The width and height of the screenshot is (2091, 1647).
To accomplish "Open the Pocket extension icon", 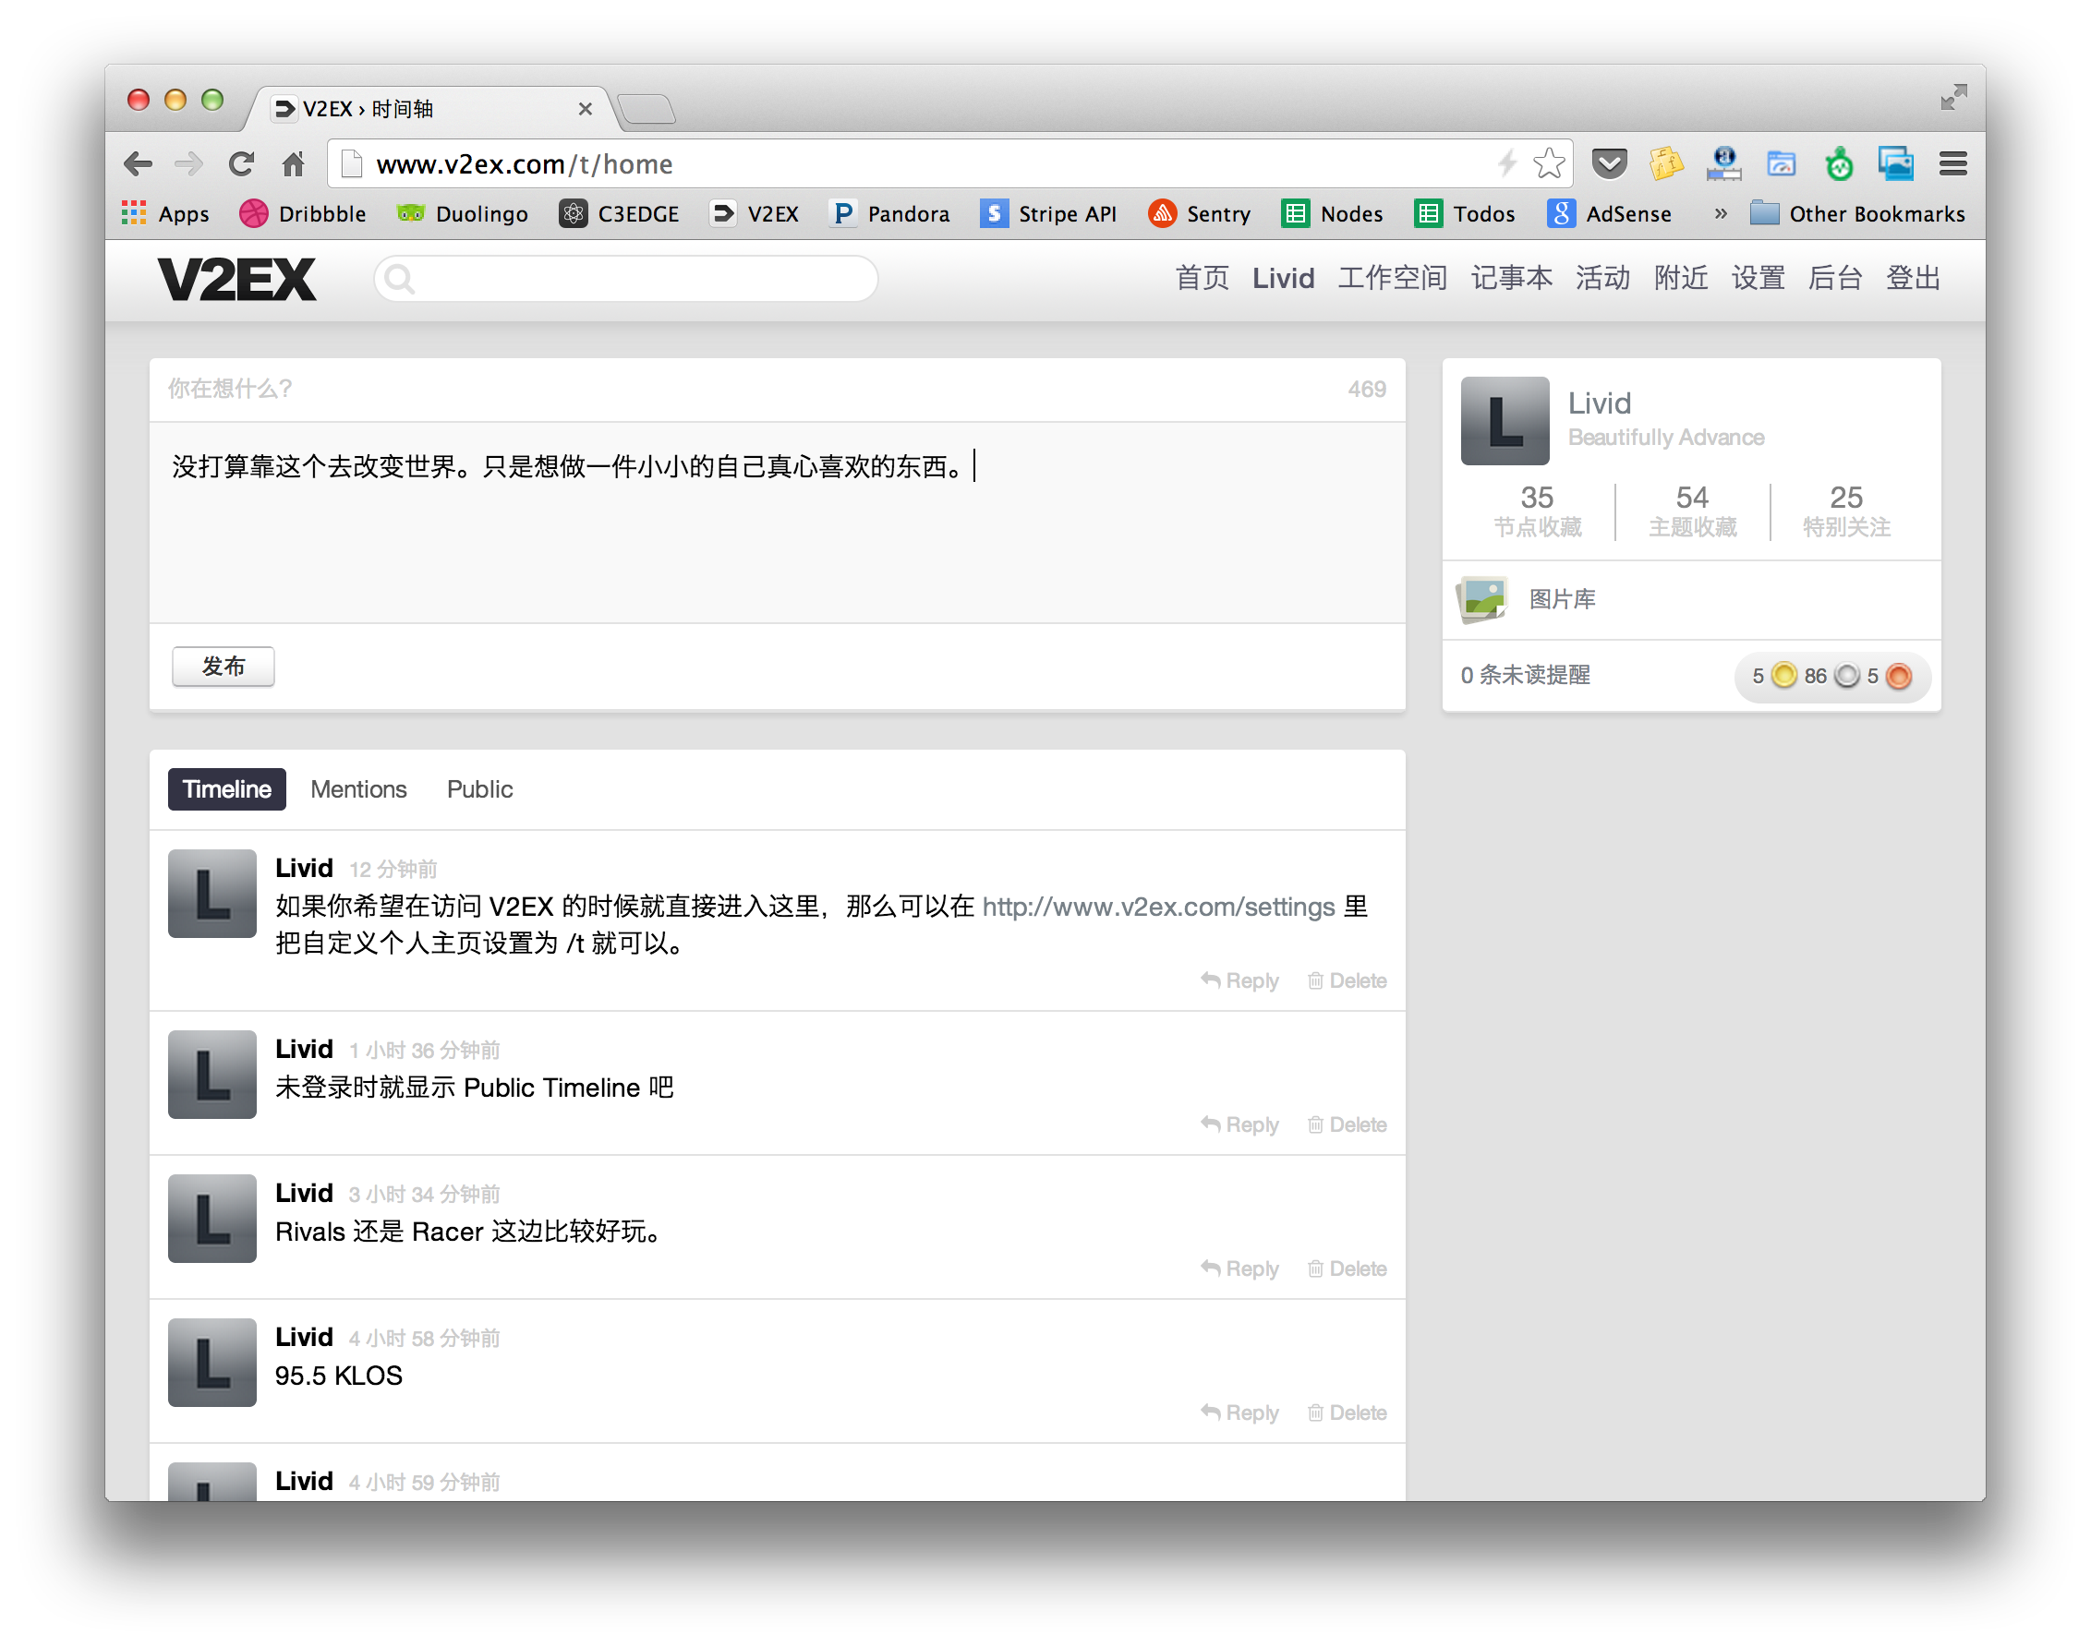I will click(1609, 163).
